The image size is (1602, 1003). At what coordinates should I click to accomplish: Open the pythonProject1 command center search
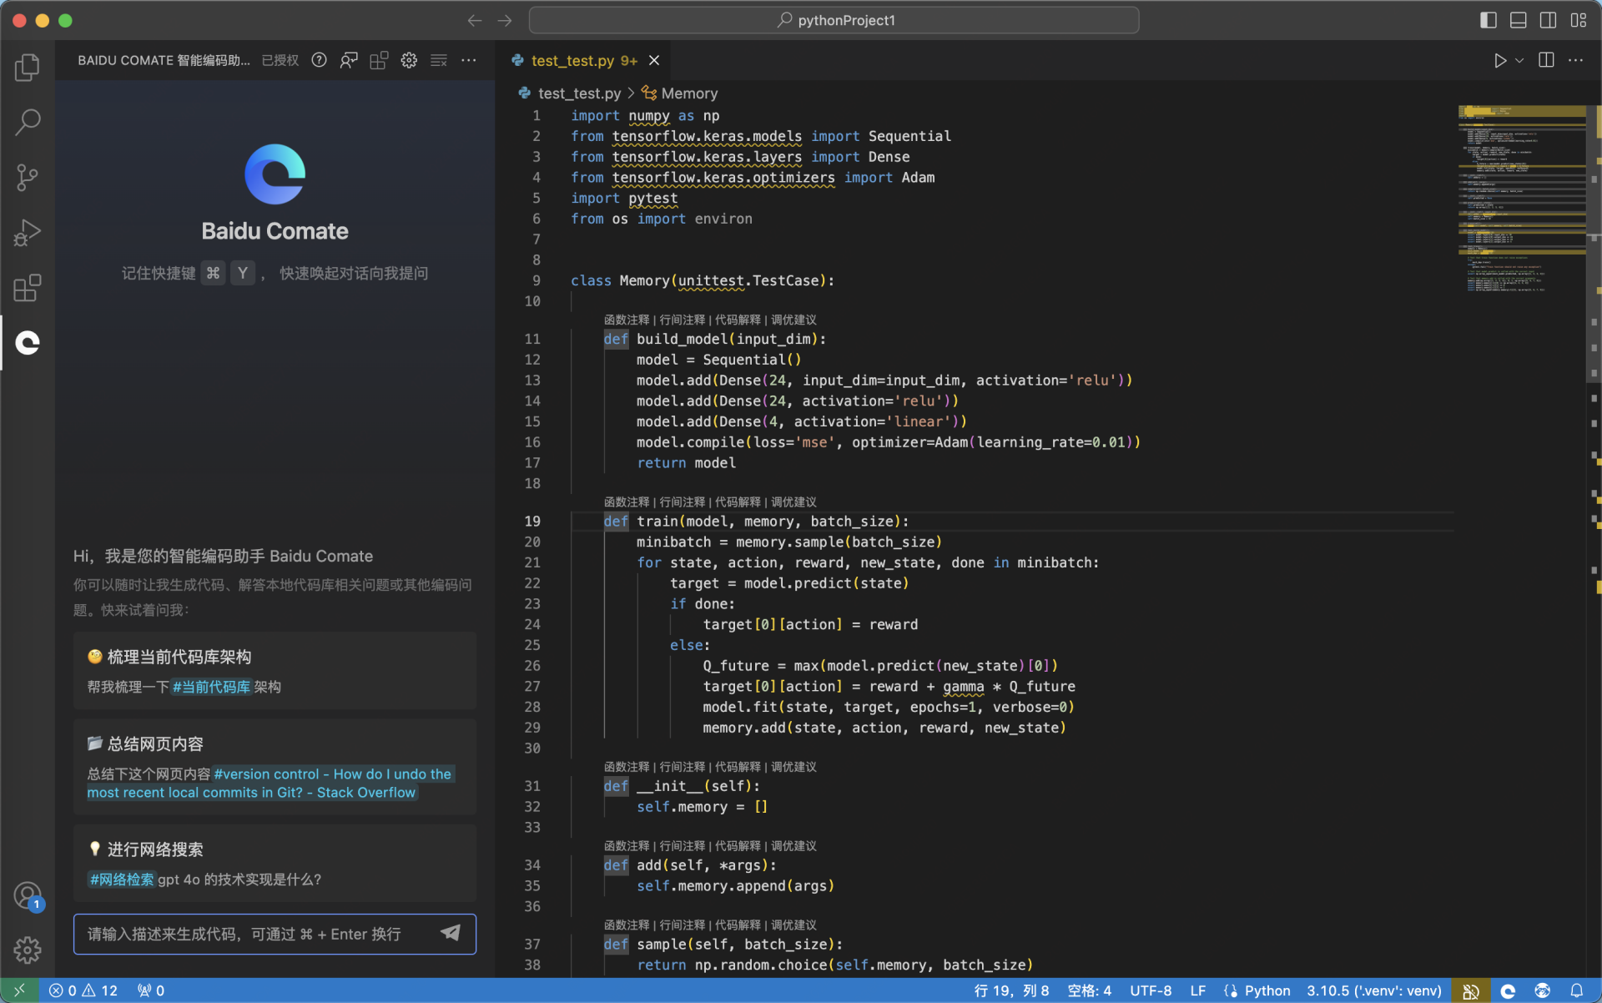click(834, 20)
